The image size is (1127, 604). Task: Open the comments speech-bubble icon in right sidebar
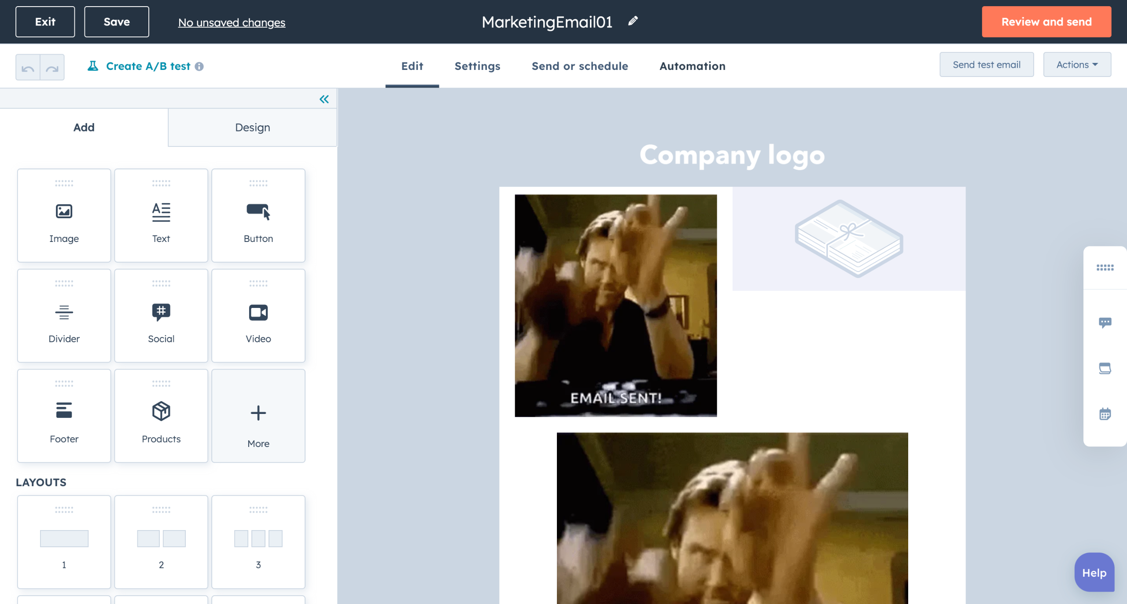click(1105, 322)
